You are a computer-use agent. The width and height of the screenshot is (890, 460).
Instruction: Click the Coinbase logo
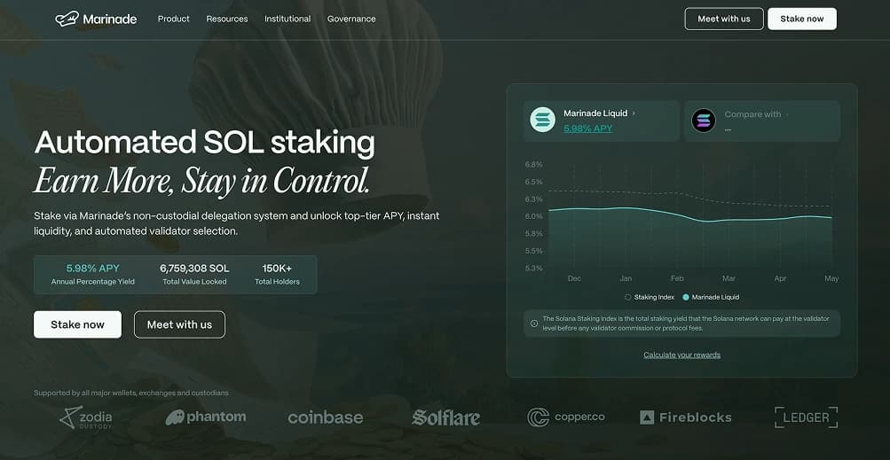[326, 418]
